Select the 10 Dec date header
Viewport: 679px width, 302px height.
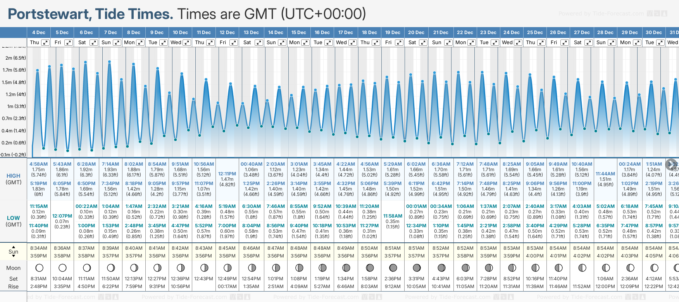[180, 33]
